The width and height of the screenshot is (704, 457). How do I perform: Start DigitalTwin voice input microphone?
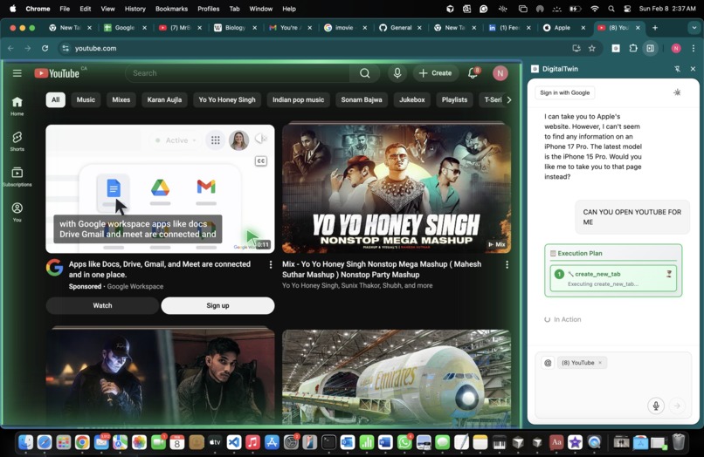pyautogui.click(x=656, y=406)
